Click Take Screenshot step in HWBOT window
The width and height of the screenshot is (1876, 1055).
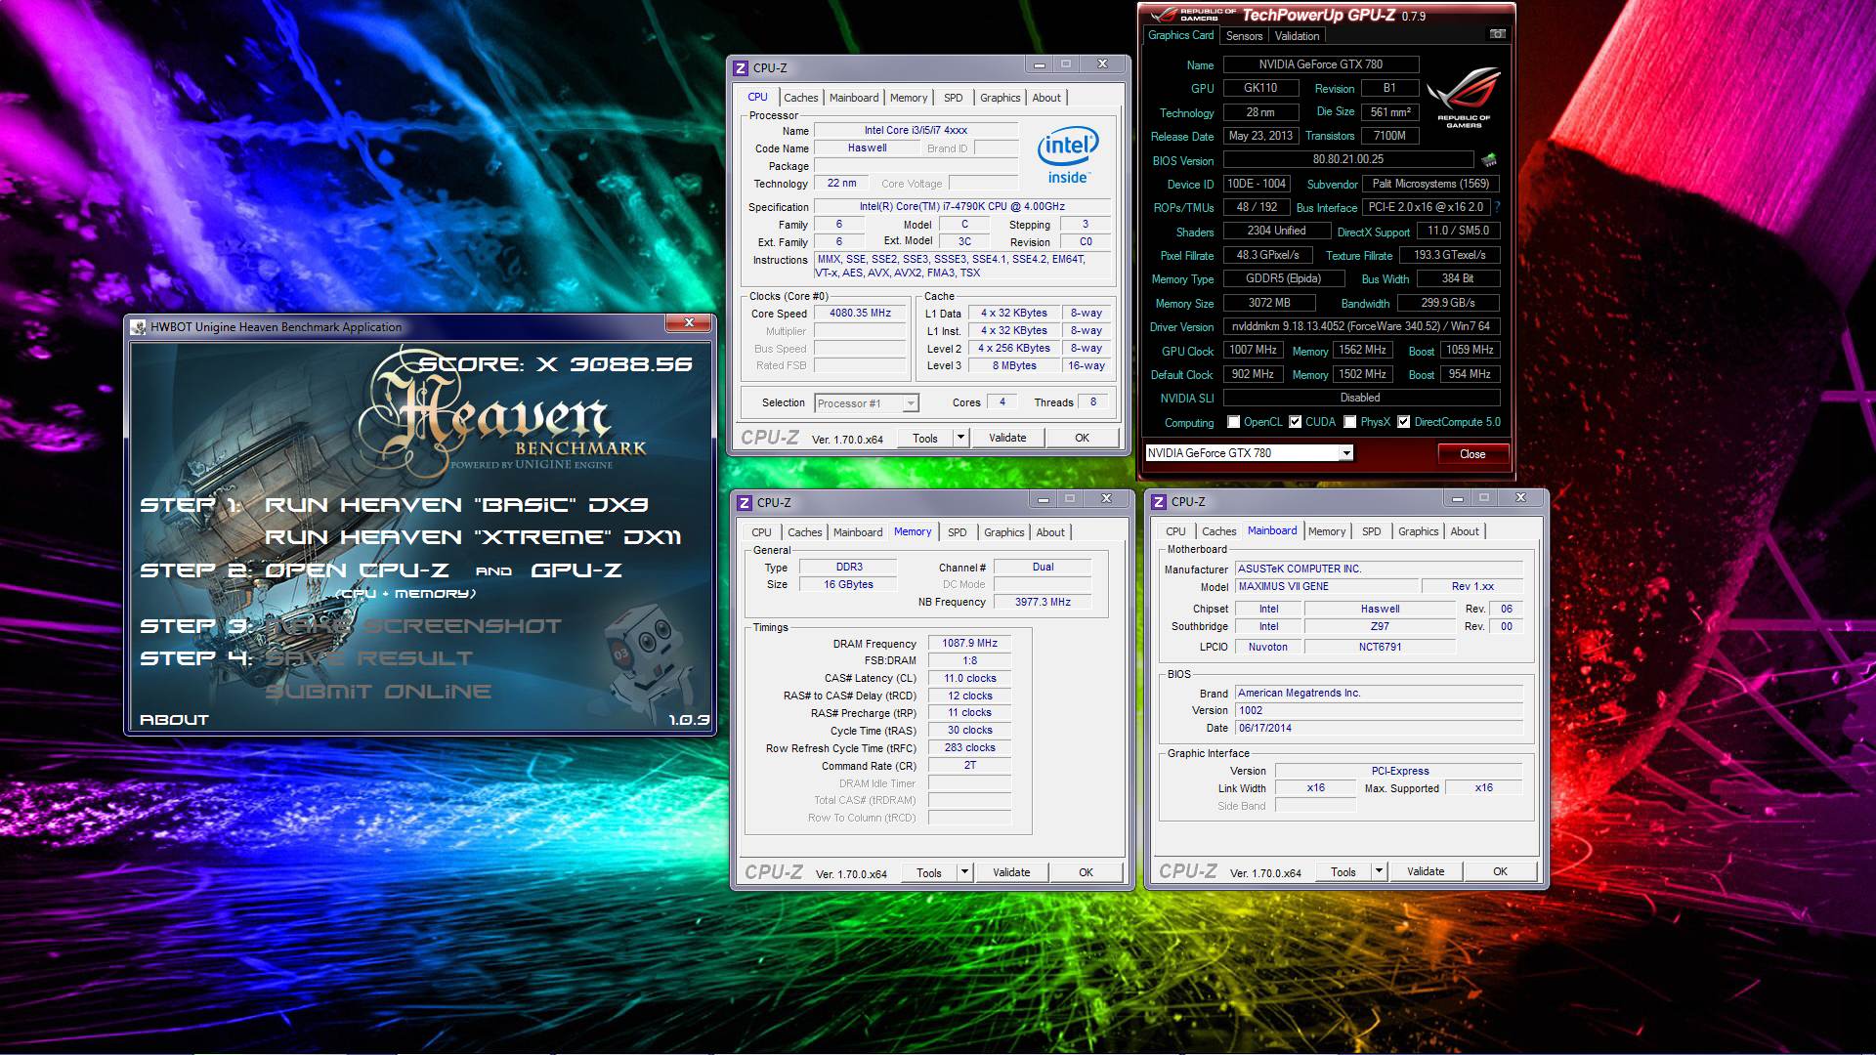413,626
